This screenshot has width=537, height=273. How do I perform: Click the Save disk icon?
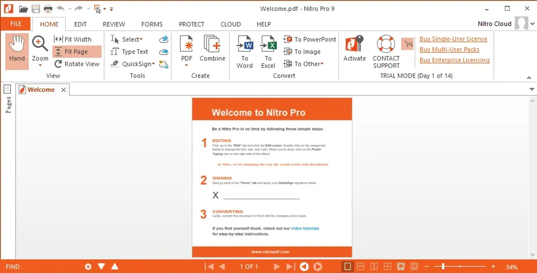(x=36, y=9)
